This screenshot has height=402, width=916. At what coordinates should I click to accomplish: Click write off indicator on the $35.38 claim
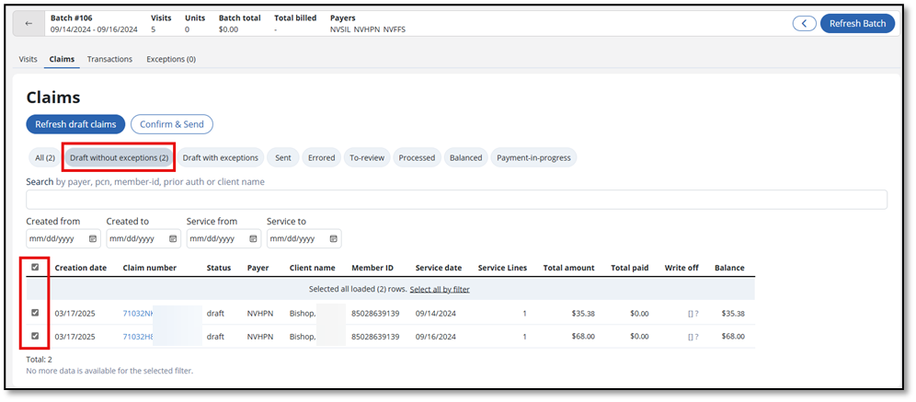pos(693,314)
